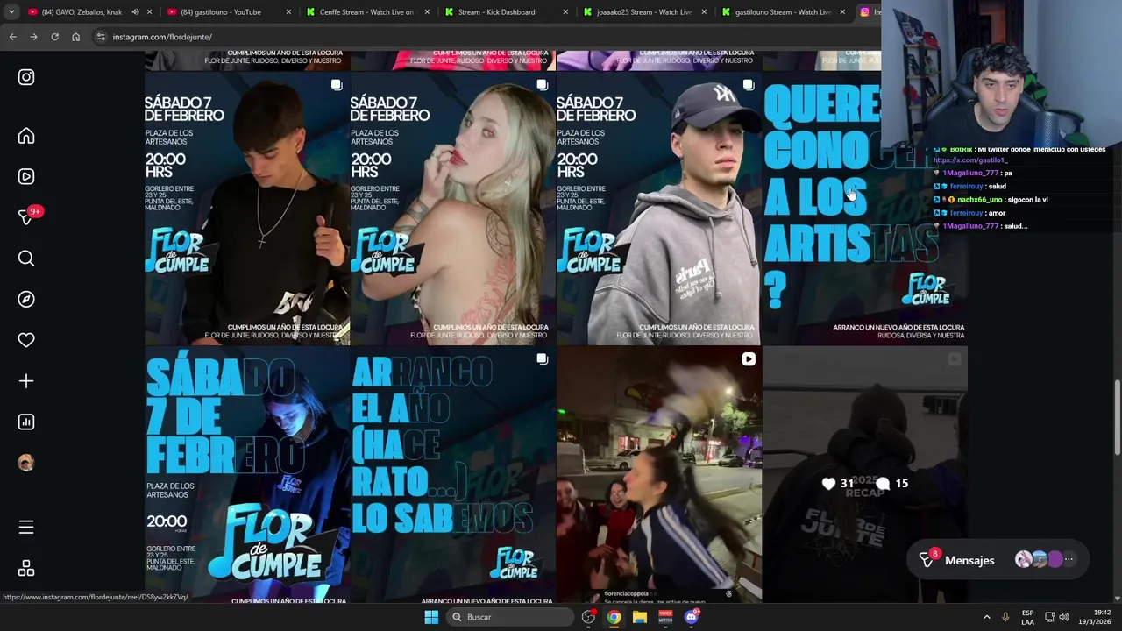Screen dimensions: 1122x631
Task: View site information icon in address bar
Action: click(x=101, y=37)
